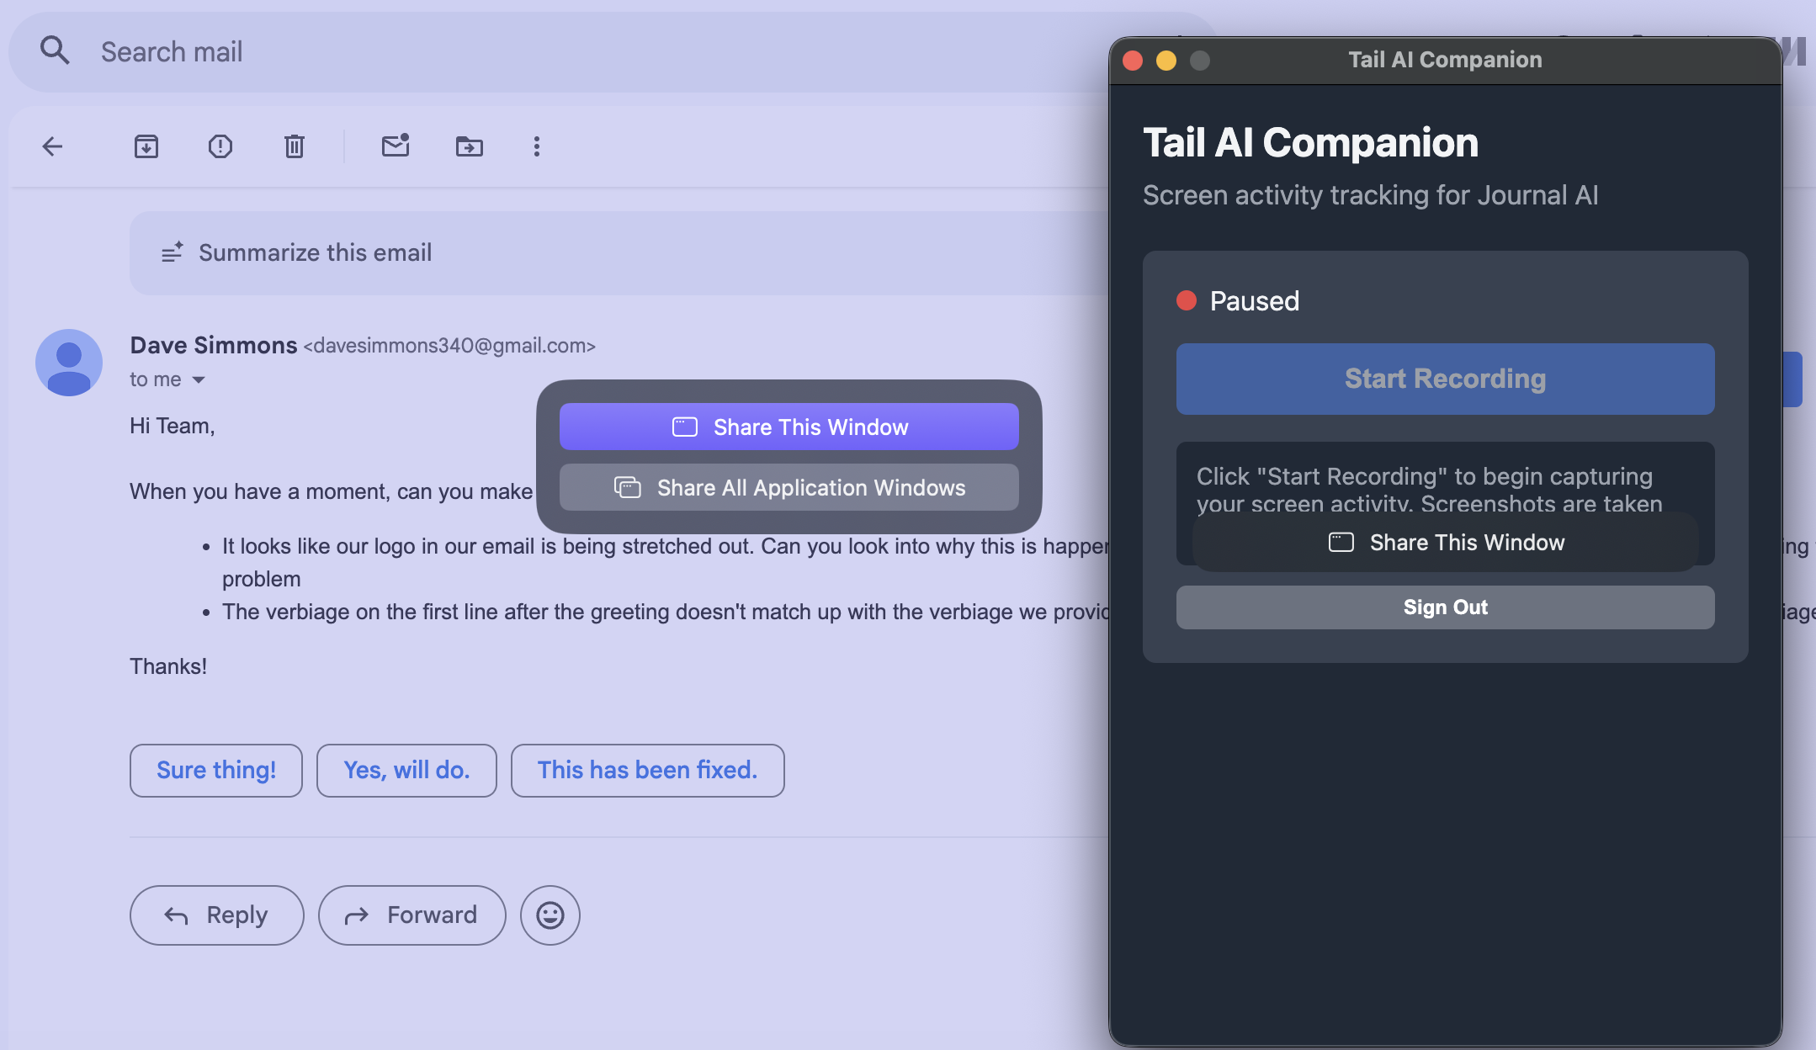The width and height of the screenshot is (1816, 1050).
Task: Open the three-dot more options menu
Action: pyautogui.click(x=537, y=146)
